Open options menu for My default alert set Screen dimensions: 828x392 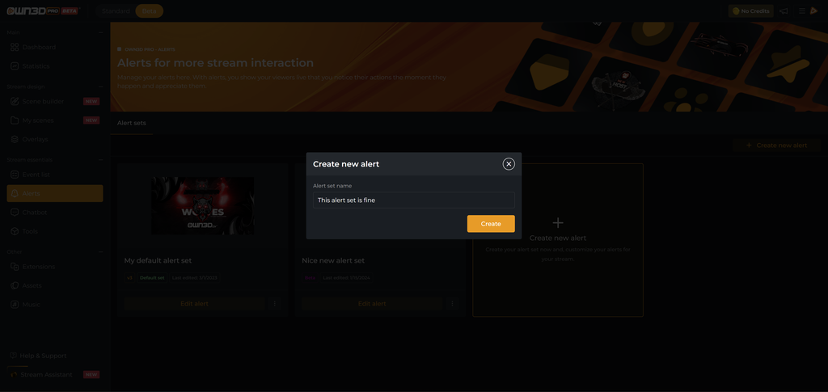coord(275,304)
